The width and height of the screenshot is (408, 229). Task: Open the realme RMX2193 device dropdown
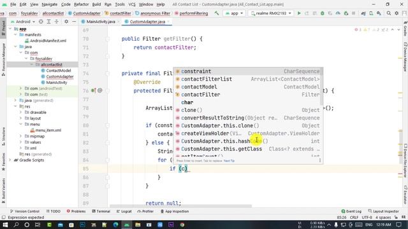[271, 13]
